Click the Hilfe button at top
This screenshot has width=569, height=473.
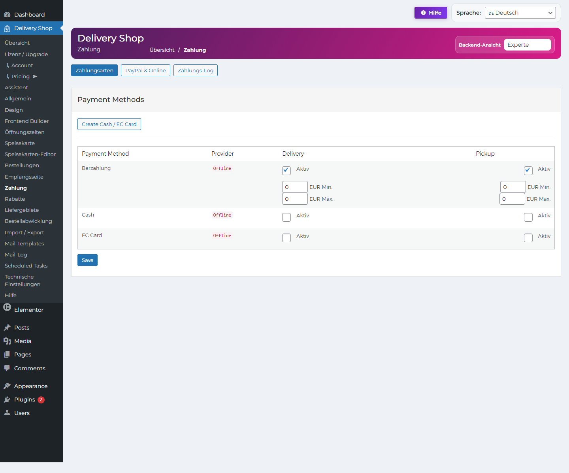tap(431, 13)
